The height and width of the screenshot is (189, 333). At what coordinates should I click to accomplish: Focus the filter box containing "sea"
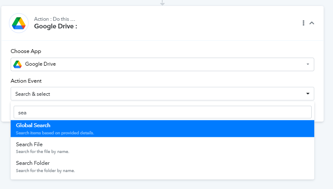[163, 112]
